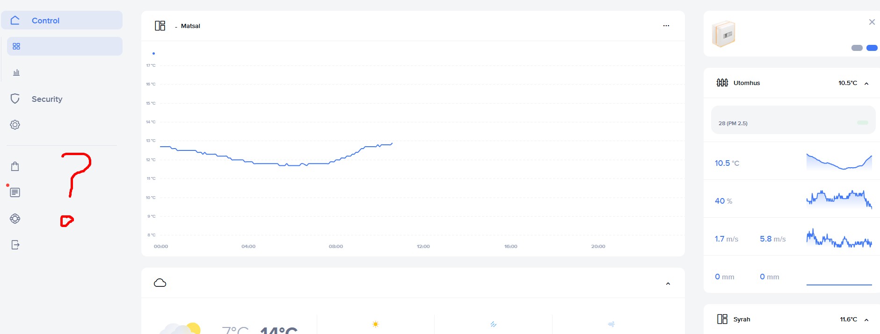Image resolution: width=880 pixels, height=334 pixels.
Task: Collapse the weather forecast card
Action: [x=668, y=284]
